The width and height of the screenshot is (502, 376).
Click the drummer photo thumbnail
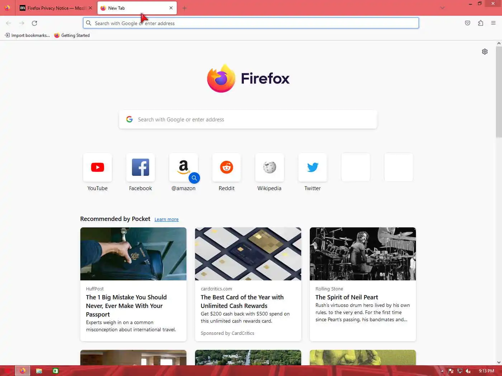363,254
